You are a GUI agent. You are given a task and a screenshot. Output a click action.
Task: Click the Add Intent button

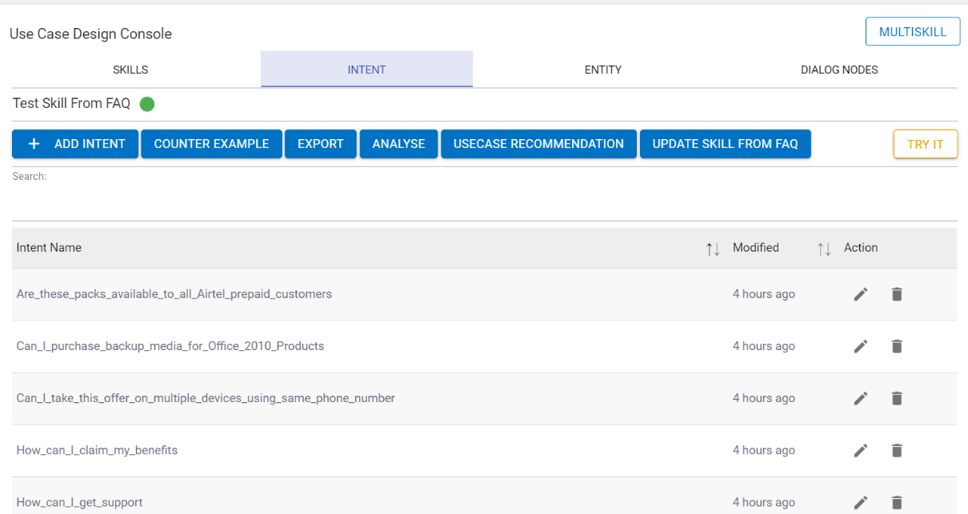[75, 144]
